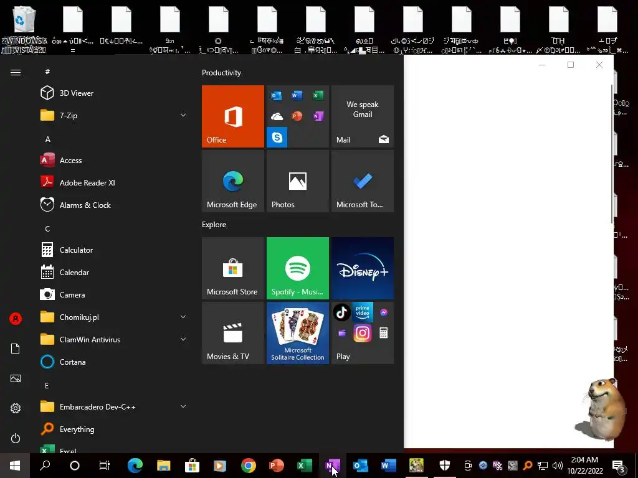Click Skype icon in Office tile group
This screenshot has width=638, height=478.
click(x=277, y=138)
